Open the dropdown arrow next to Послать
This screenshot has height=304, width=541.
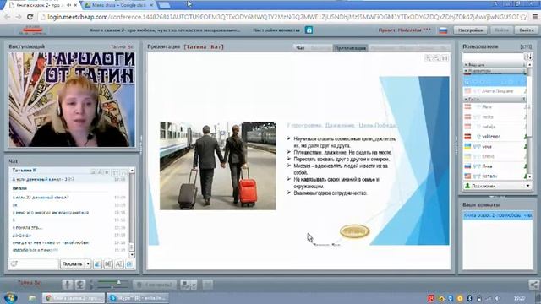(88, 264)
